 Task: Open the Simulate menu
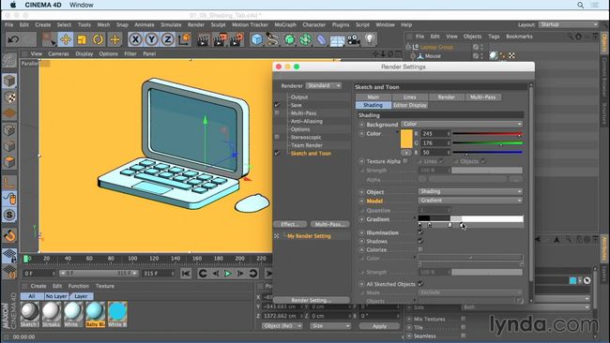point(171,25)
